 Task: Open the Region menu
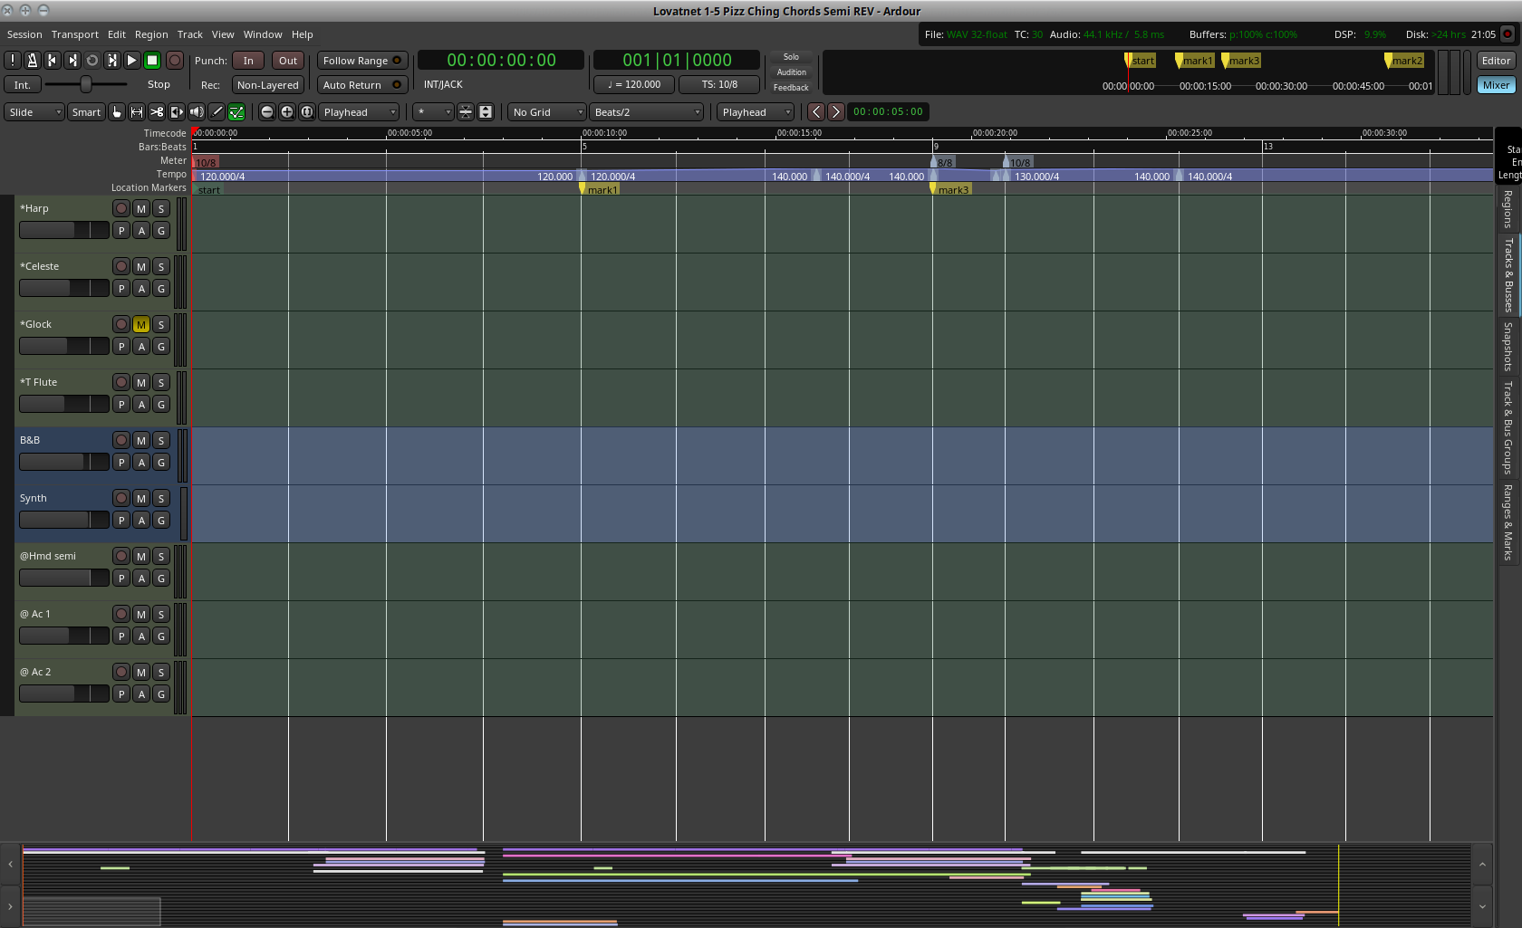151,34
